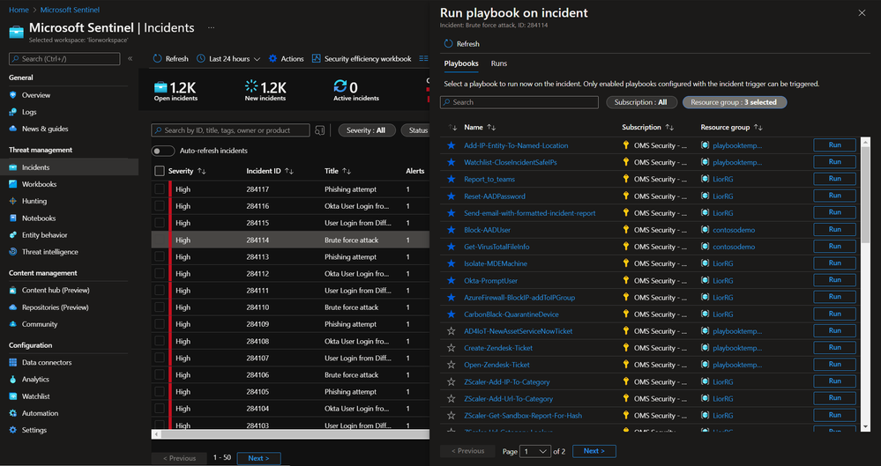Click the News & guides cloud icon
881x466 pixels.
click(13, 129)
